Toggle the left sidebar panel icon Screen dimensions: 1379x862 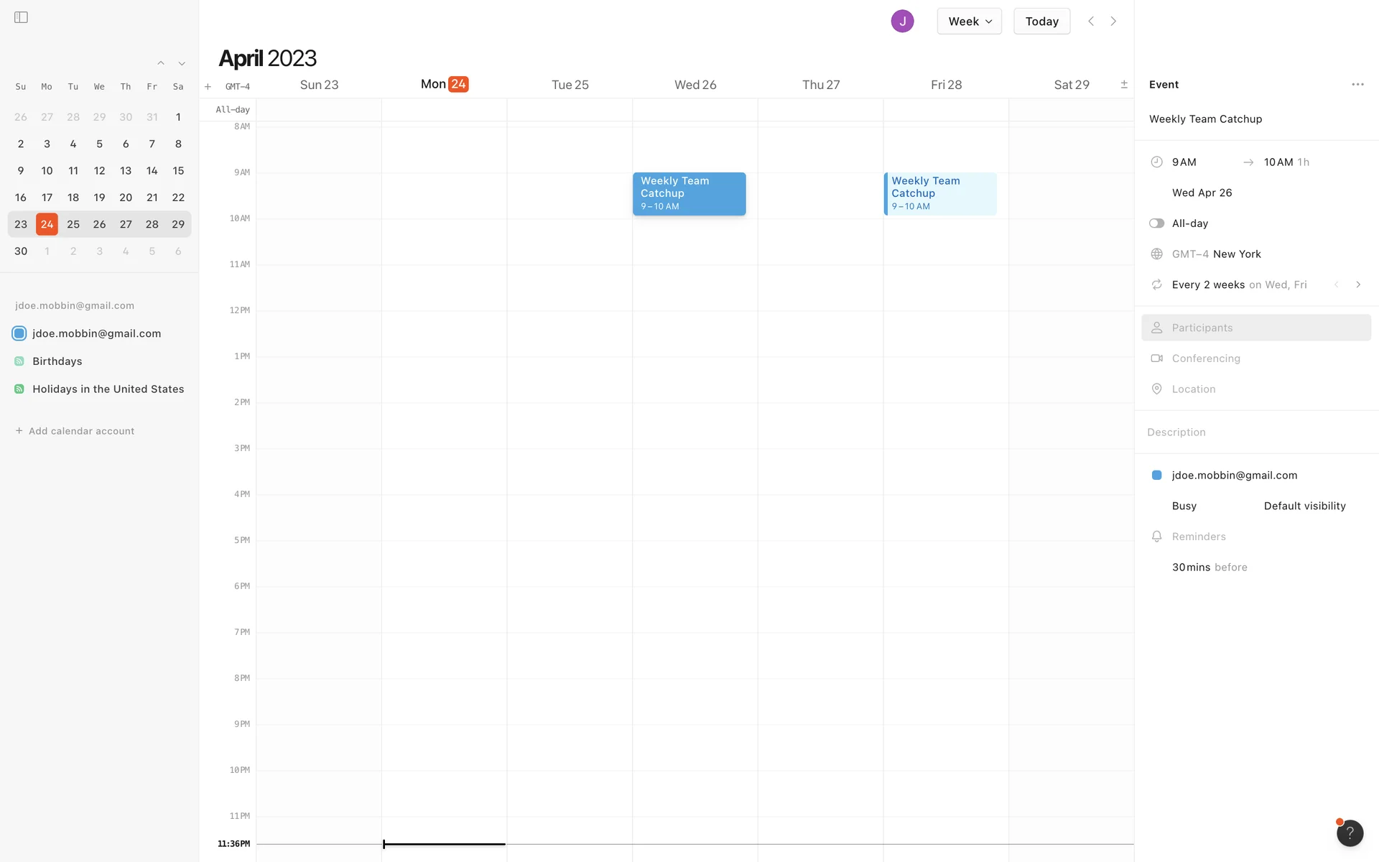point(21,17)
